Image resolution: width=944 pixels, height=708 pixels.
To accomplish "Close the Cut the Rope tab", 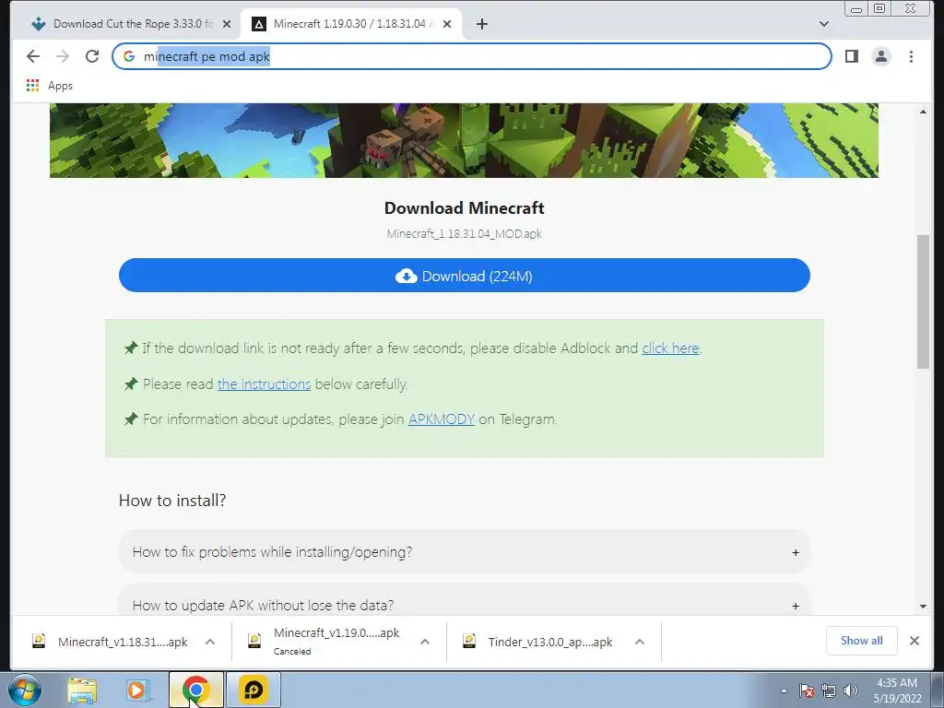I will pyautogui.click(x=227, y=24).
